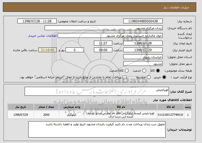Click the creation time field 11:27

[103, 43]
